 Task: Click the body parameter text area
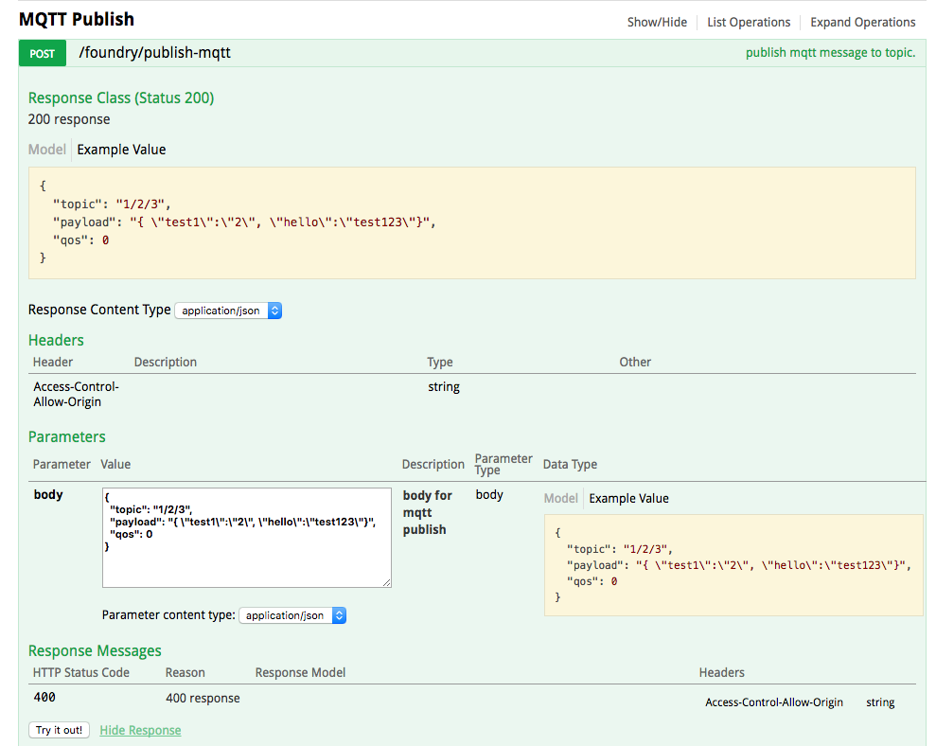point(246,538)
